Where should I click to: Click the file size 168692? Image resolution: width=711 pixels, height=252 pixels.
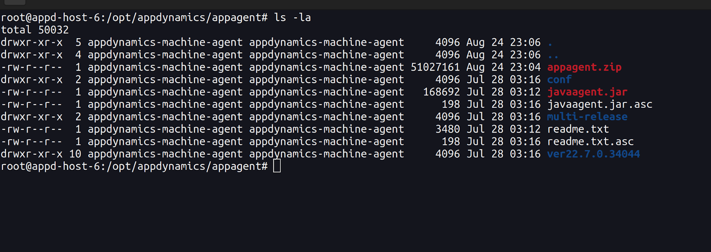click(441, 92)
